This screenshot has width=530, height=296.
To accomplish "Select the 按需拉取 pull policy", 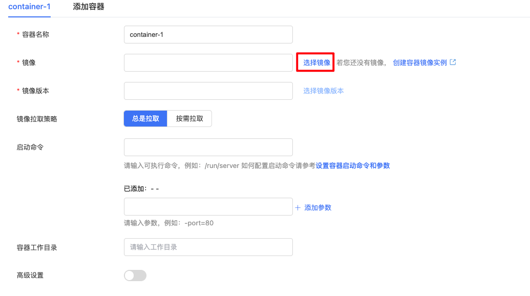I will (x=189, y=118).
